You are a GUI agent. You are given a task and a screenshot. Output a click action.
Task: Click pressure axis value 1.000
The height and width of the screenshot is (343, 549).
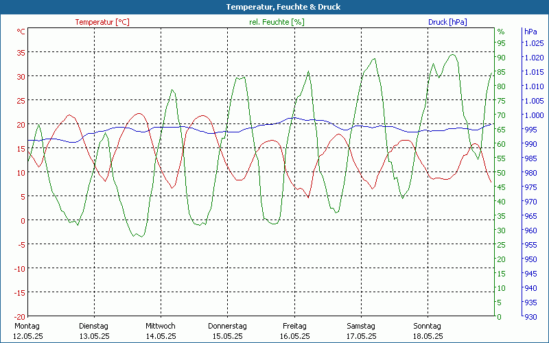click(534, 115)
